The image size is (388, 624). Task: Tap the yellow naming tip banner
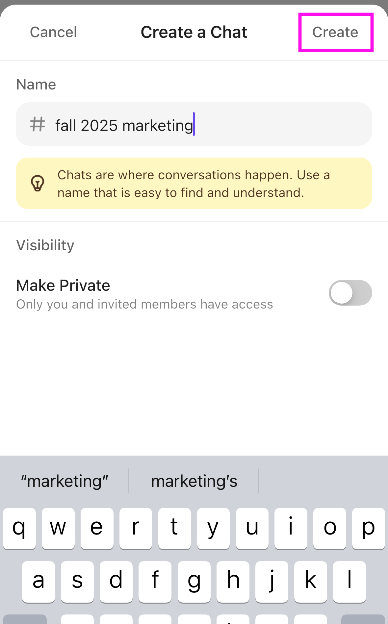coord(194,183)
